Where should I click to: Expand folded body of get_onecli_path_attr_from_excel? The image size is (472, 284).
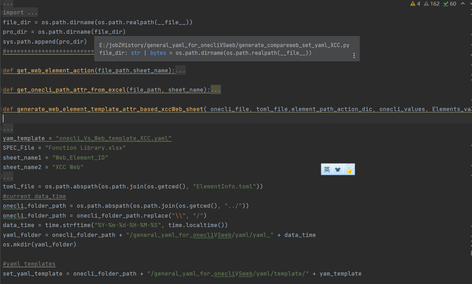tap(215, 90)
